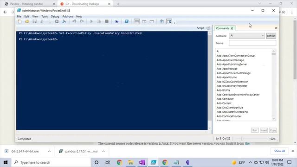Focus the Name input field
Image resolution: width=297 pixels, height=167 pixels.
pos(252,43)
